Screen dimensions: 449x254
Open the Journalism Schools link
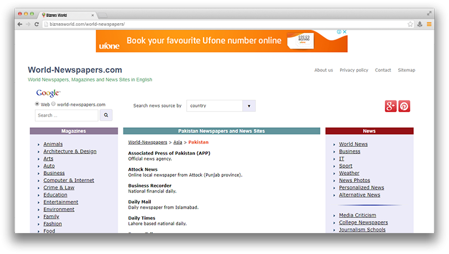[x=362, y=229]
